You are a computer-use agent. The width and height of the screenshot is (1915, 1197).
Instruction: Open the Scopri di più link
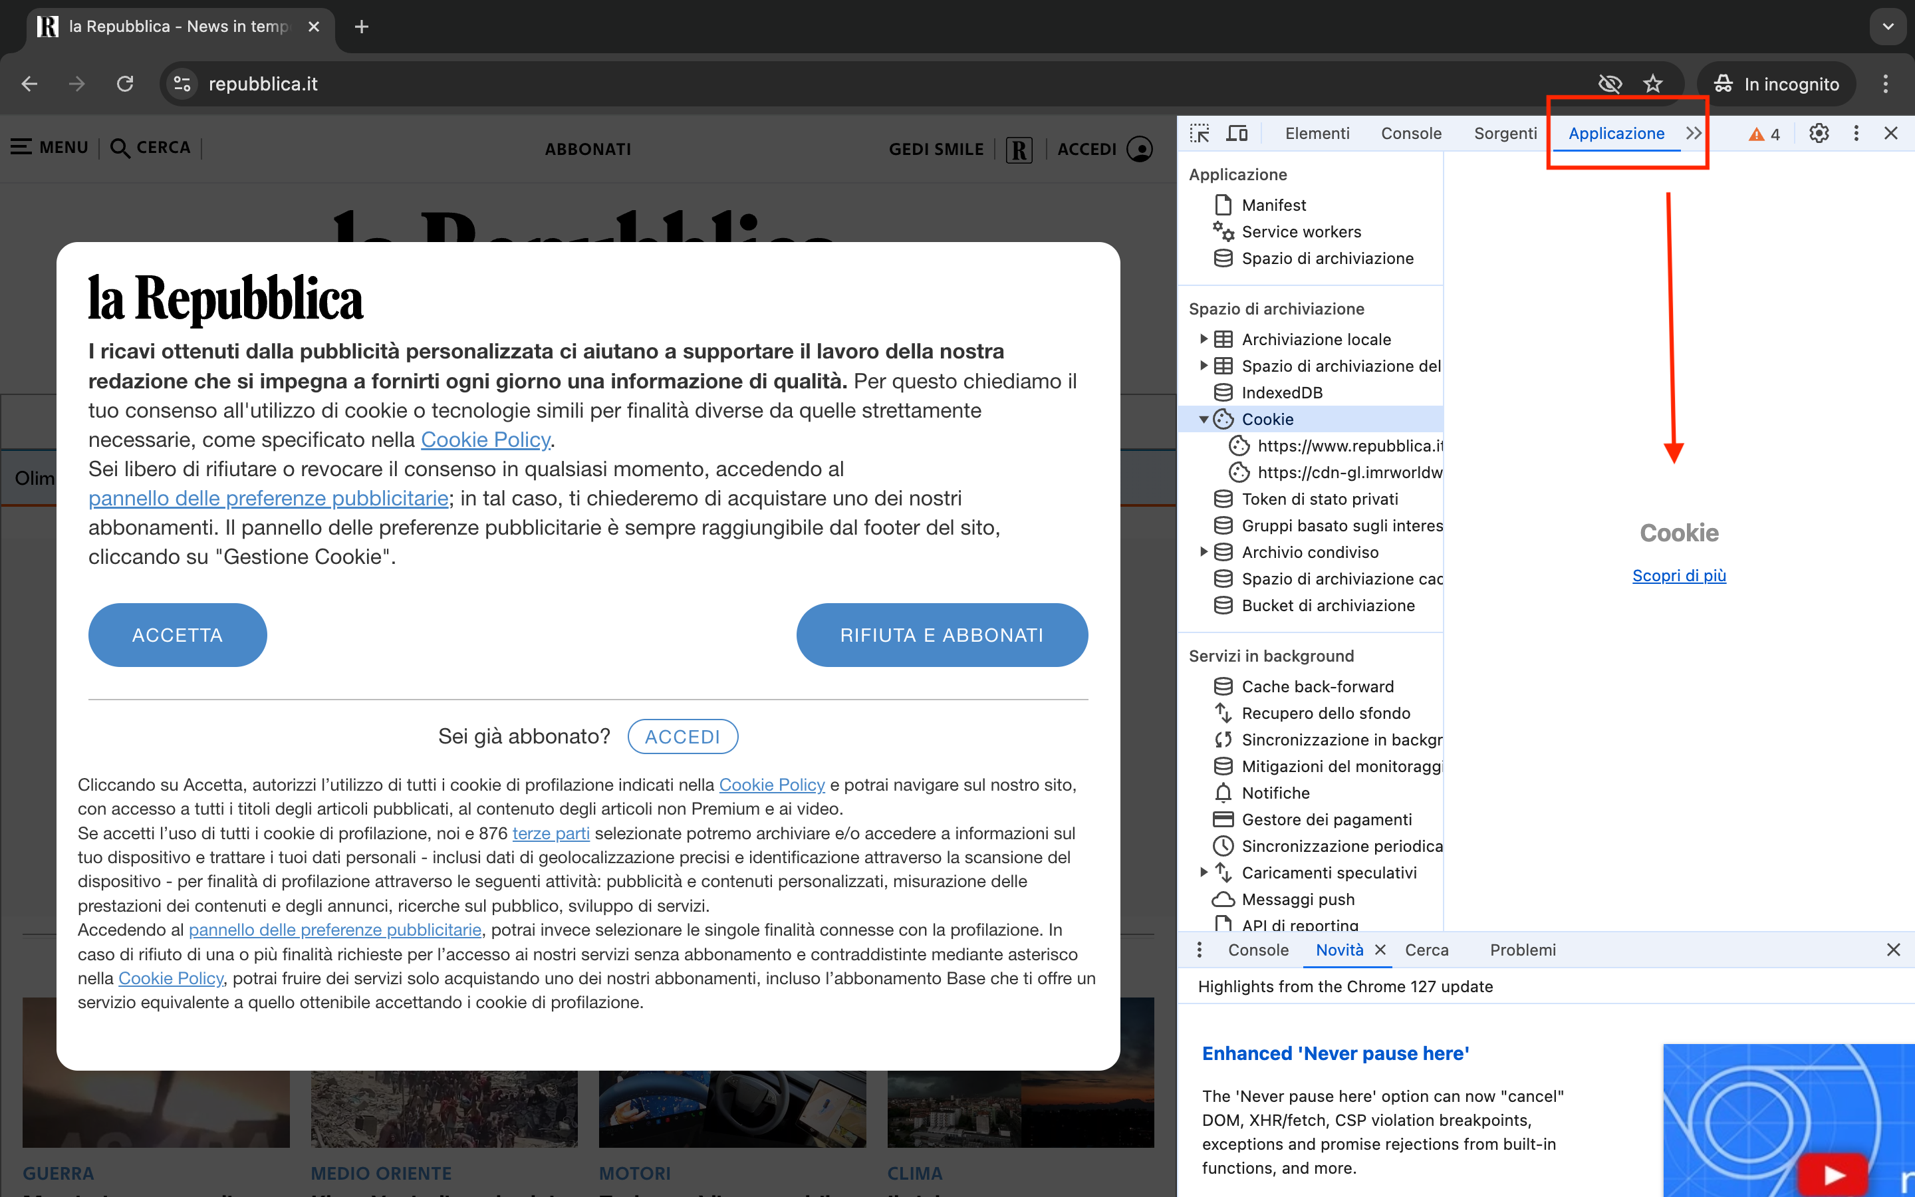[x=1679, y=575]
